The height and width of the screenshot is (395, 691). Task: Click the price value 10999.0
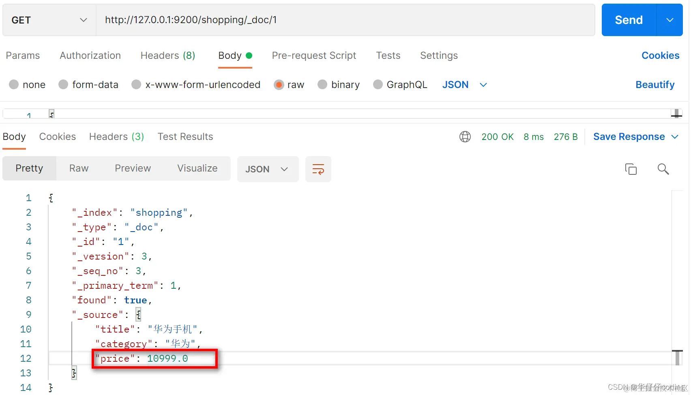167,359
